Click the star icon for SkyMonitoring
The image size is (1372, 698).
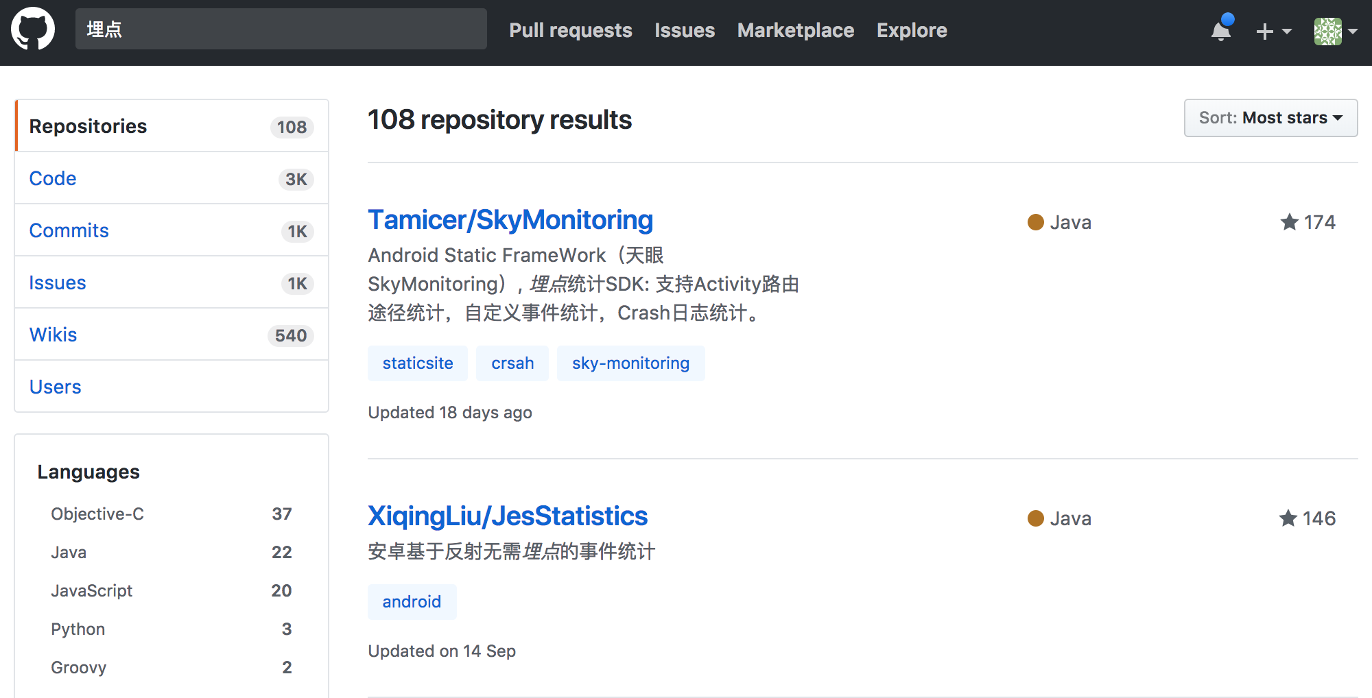point(1289,222)
